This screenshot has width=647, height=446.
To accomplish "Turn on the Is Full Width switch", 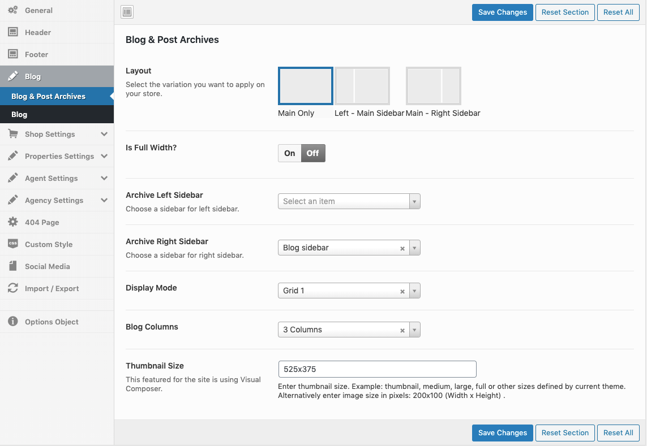I will (x=290, y=153).
